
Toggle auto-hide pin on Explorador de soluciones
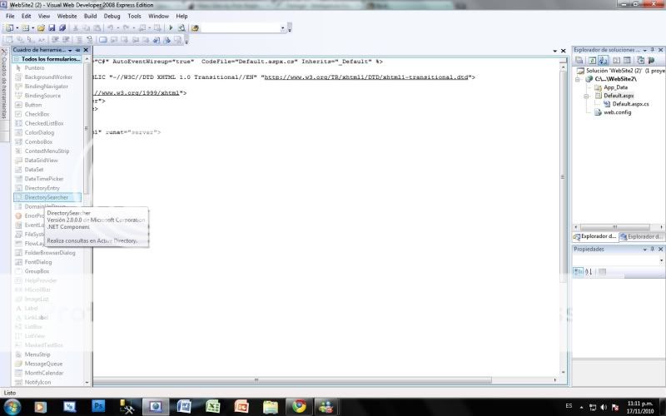652,50
